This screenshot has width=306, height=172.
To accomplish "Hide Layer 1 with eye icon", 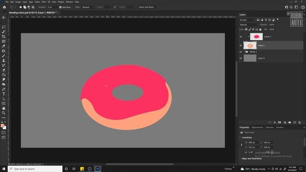I will [240, 45].
